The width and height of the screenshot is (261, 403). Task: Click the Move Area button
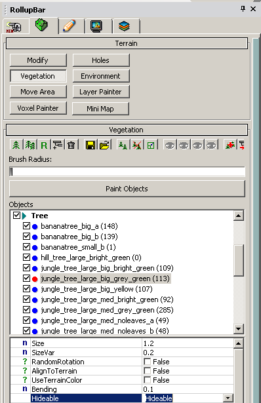click(x=38, y=92)
